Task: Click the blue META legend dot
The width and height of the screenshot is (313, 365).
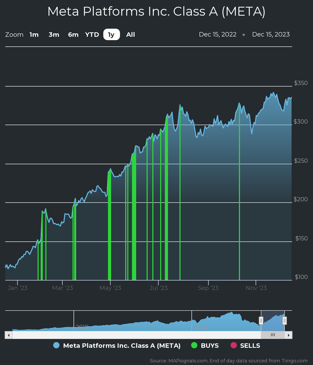Action: 56,345
